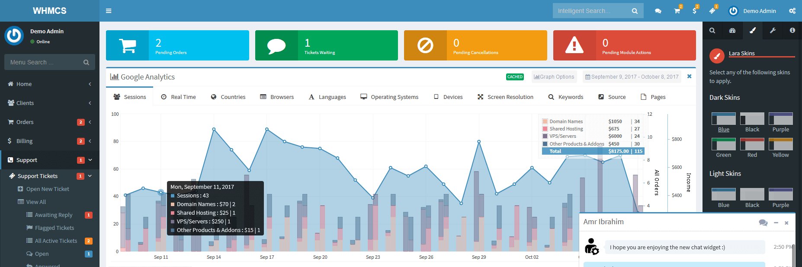Open the Graph Options dropdown
The image size is (802, 267).
point(554,77)
